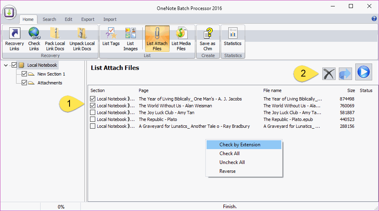The image size is (379, 211).
Task: Click file name 'The Republic - Plato.epub'
Action: tap(288, 119)
